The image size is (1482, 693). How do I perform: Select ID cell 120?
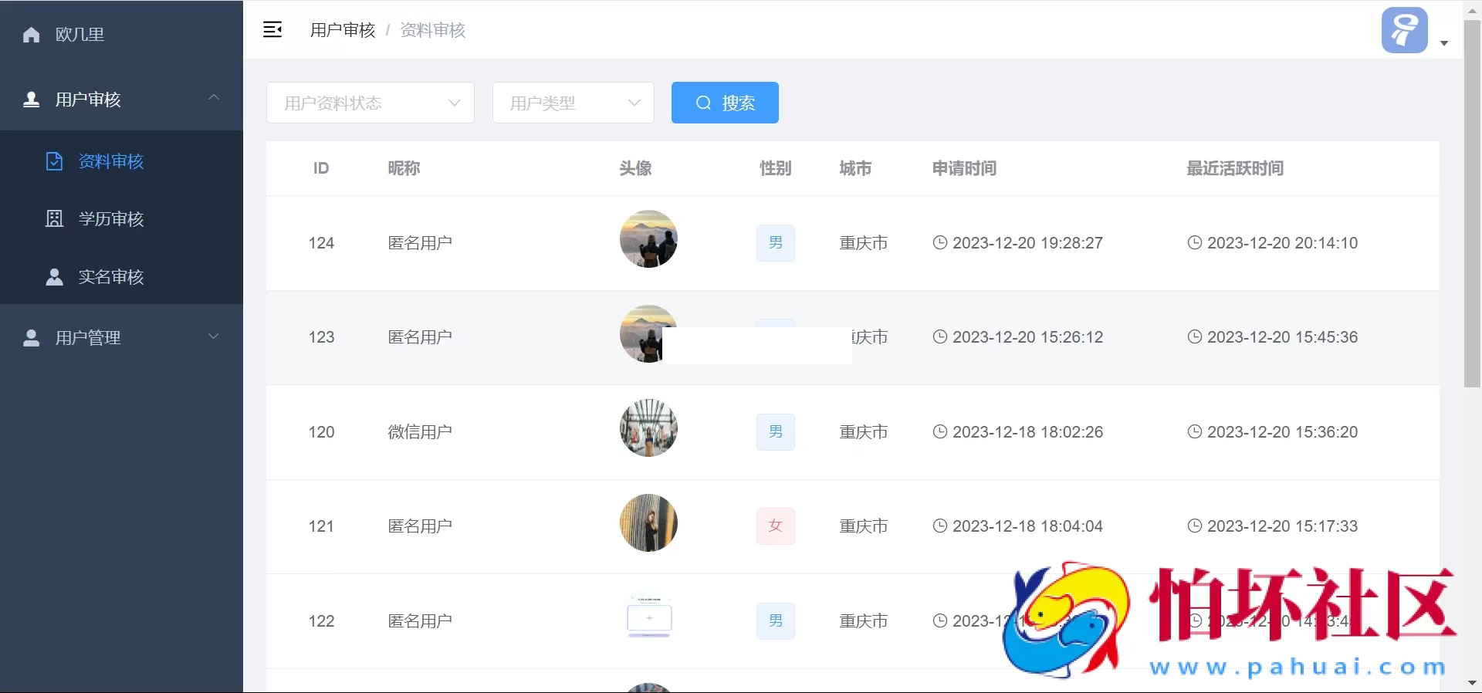321,432
